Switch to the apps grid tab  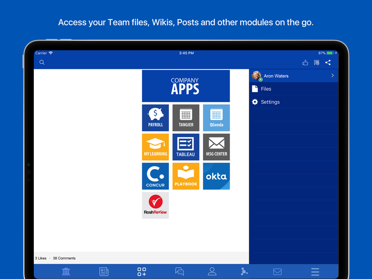tap(142, 272)
